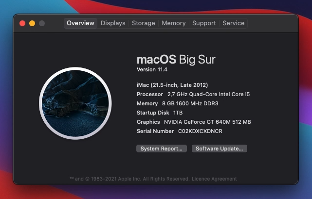Open the Service tab
Viewport: 312px width, 199px height.
pos(234,23)
